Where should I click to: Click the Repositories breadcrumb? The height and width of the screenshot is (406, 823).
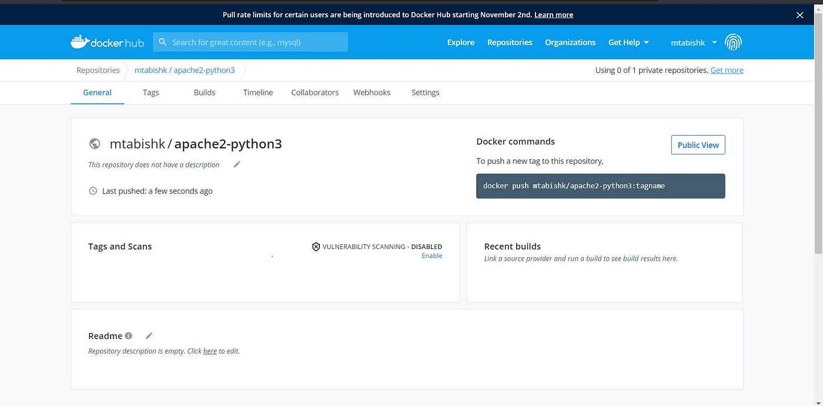click(x=98, y=70)
